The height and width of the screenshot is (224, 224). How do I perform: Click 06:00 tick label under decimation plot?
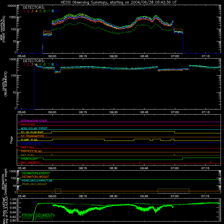click(x=52, y=196)
